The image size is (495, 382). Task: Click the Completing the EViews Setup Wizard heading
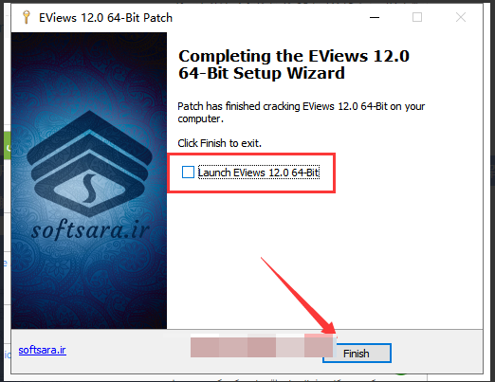click(x=293, y=64)
